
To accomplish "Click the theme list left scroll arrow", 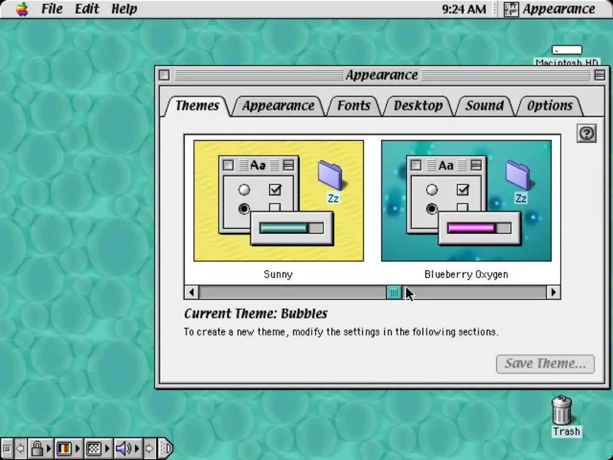I will [x=192, y=292].
